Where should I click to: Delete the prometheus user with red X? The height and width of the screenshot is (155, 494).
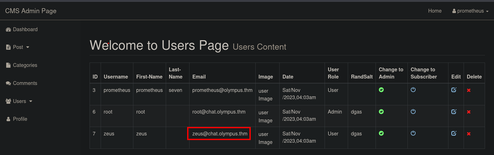469,90
